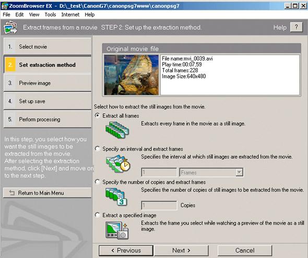Go to step 5 Perform processing

[x=48, y=119]
